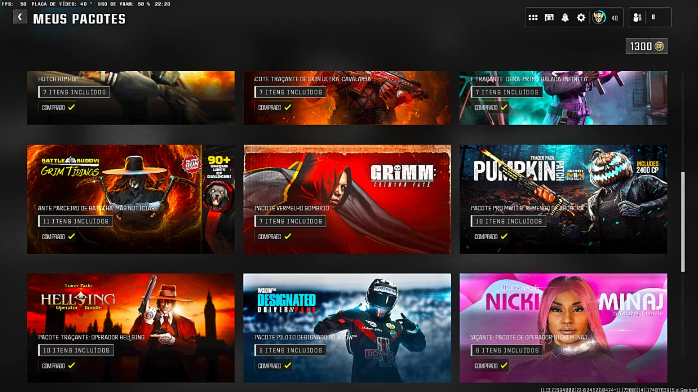Click '7 Itens Incluídos' on Pacote Vermelho Sombrio
This screenshot has width=698, height=392.
click(291, 221)
